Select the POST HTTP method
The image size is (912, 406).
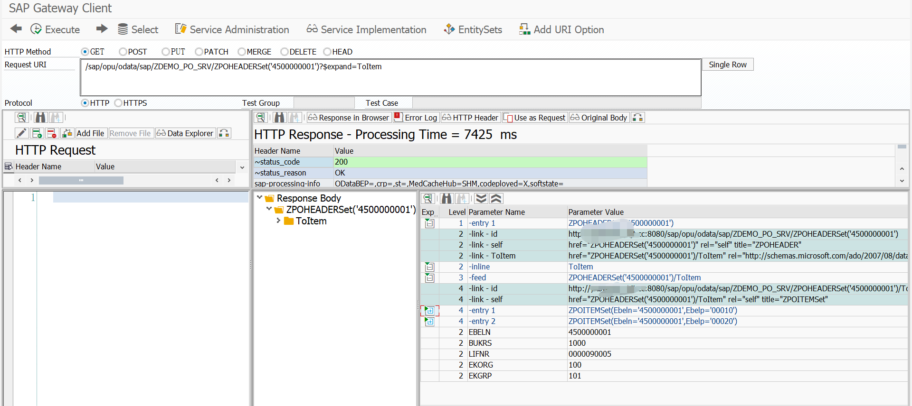pos(123,52)
